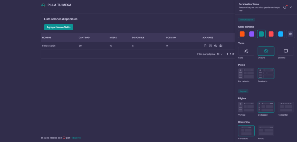The height and width of the screenshot is (142, 297).
Task: Toggle the eye view icon for Fidias Salón
Action: (x=215, y=46)
